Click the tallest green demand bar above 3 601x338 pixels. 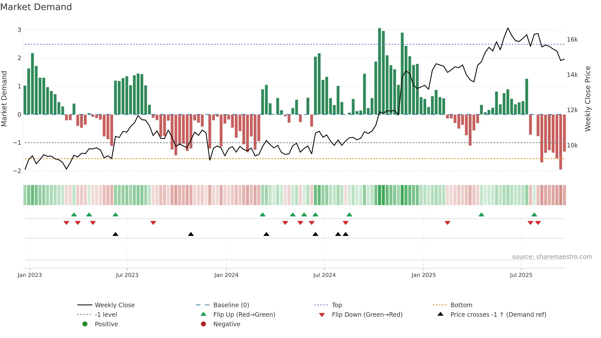point(380,71)
